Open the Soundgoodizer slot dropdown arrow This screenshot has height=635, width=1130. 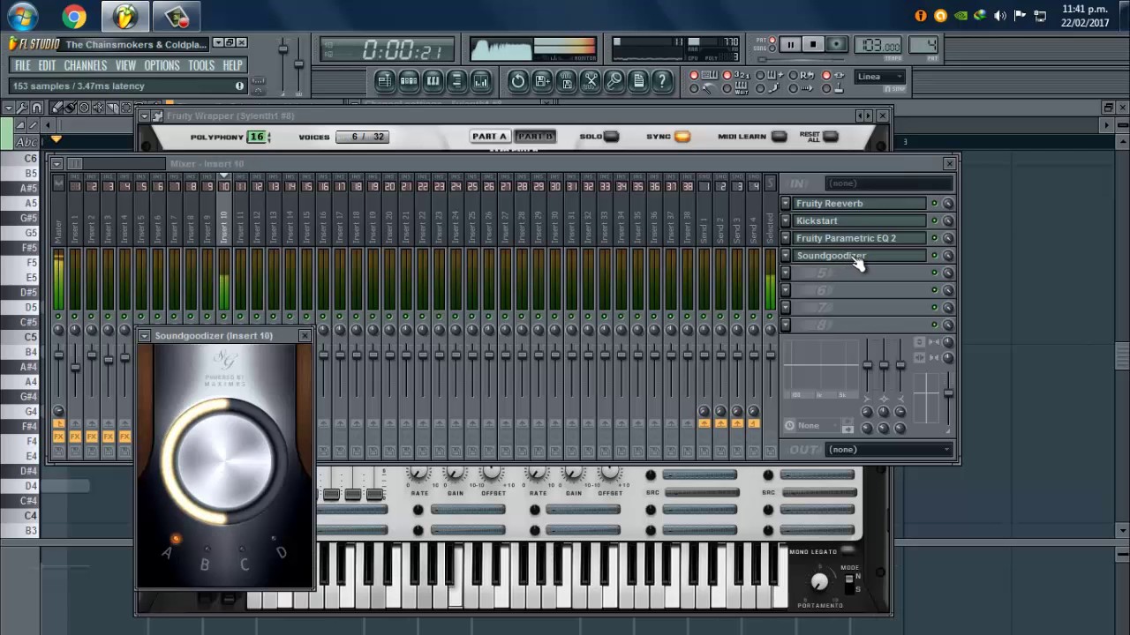[x=786, y=256]
